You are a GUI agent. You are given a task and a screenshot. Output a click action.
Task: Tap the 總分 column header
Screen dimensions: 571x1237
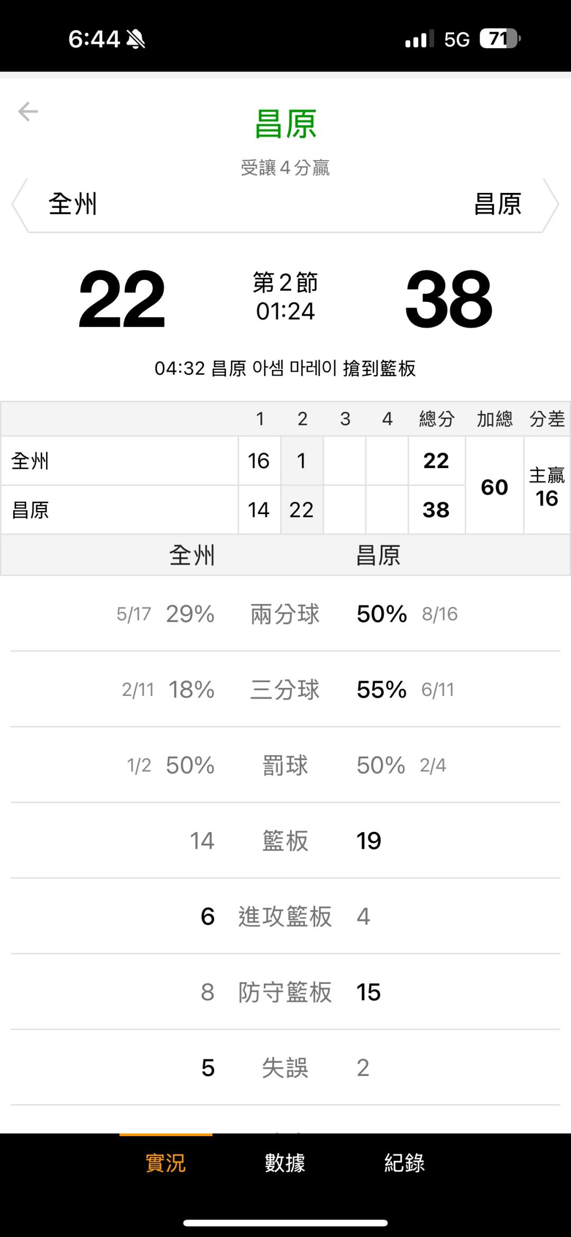tap(437, 419)
